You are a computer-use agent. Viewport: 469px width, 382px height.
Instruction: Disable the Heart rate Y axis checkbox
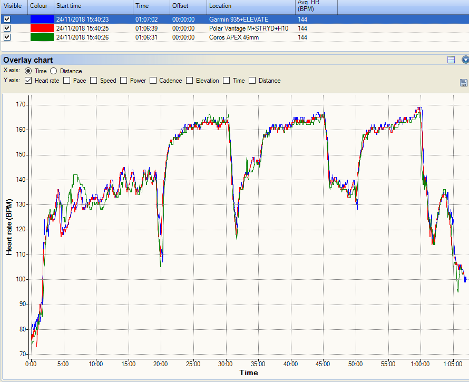point(28,81)
